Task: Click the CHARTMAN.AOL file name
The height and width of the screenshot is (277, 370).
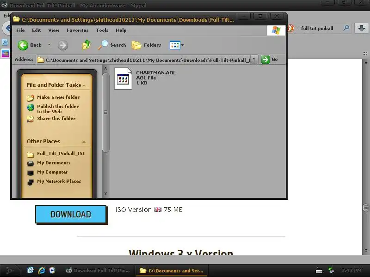Action: coord(156,72)
